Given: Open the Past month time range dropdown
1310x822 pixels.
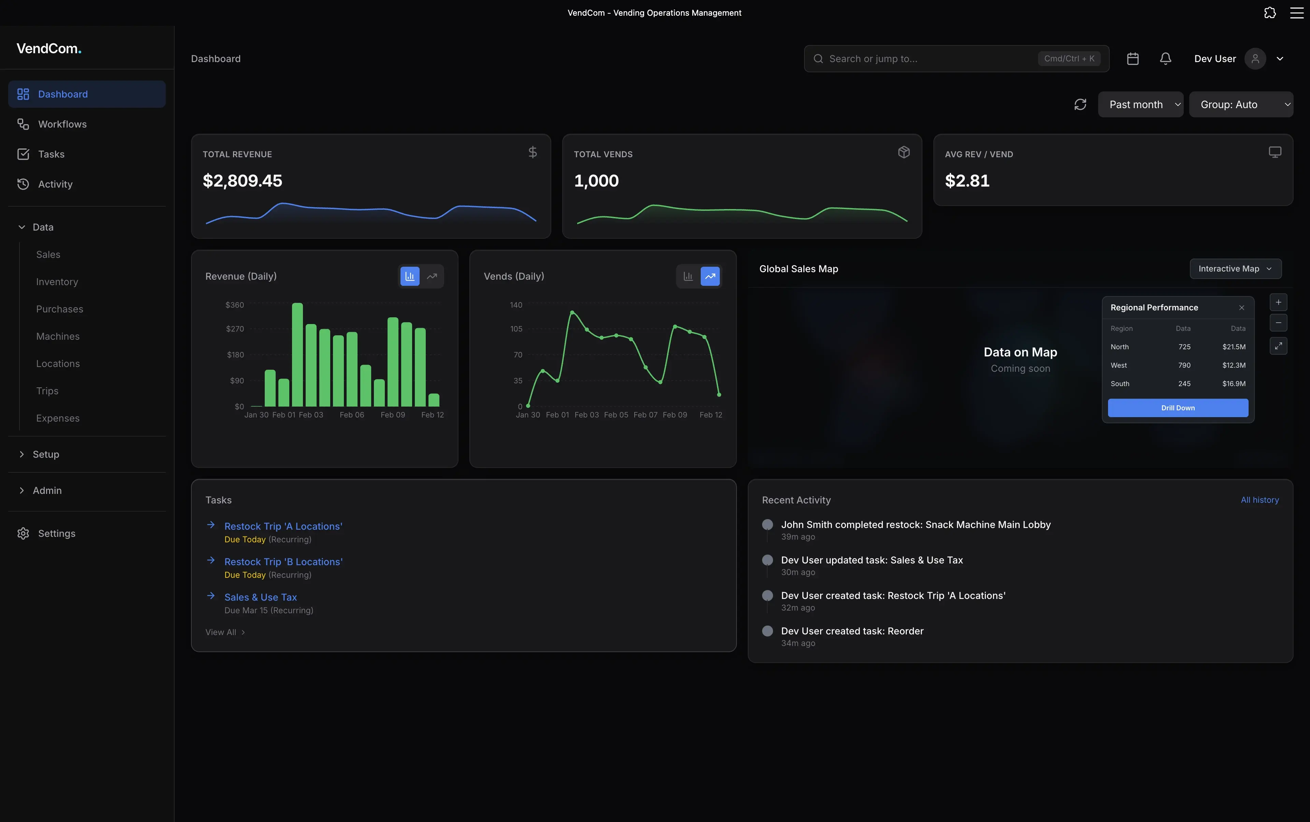Looking at the screenshot, I should (1140, 104).
